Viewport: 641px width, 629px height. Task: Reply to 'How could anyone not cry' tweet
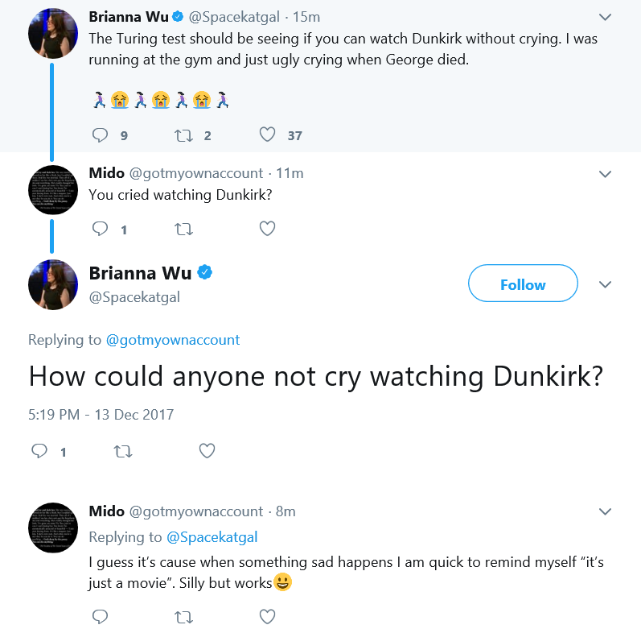tap(39, 451)
